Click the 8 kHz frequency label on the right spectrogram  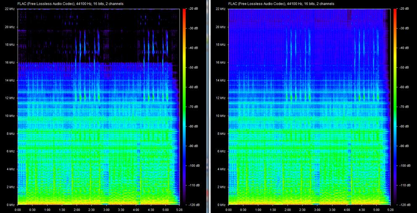point(221,134)
